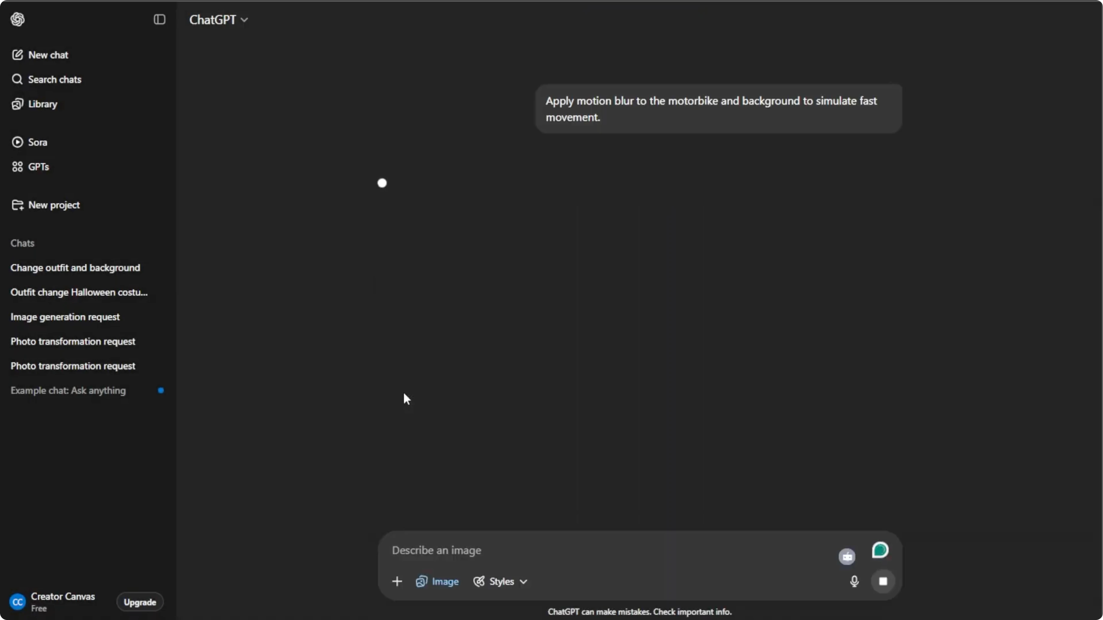Click the CC profile avatar
1103x620 pixels.
click(18, 602)
